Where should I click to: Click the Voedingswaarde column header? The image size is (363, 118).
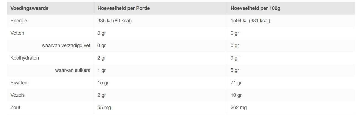pos(29,8)
